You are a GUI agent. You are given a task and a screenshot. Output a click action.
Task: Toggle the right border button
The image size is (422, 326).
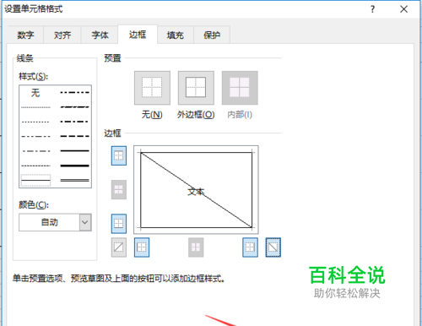pyautogui.click(x=250, y=247)
